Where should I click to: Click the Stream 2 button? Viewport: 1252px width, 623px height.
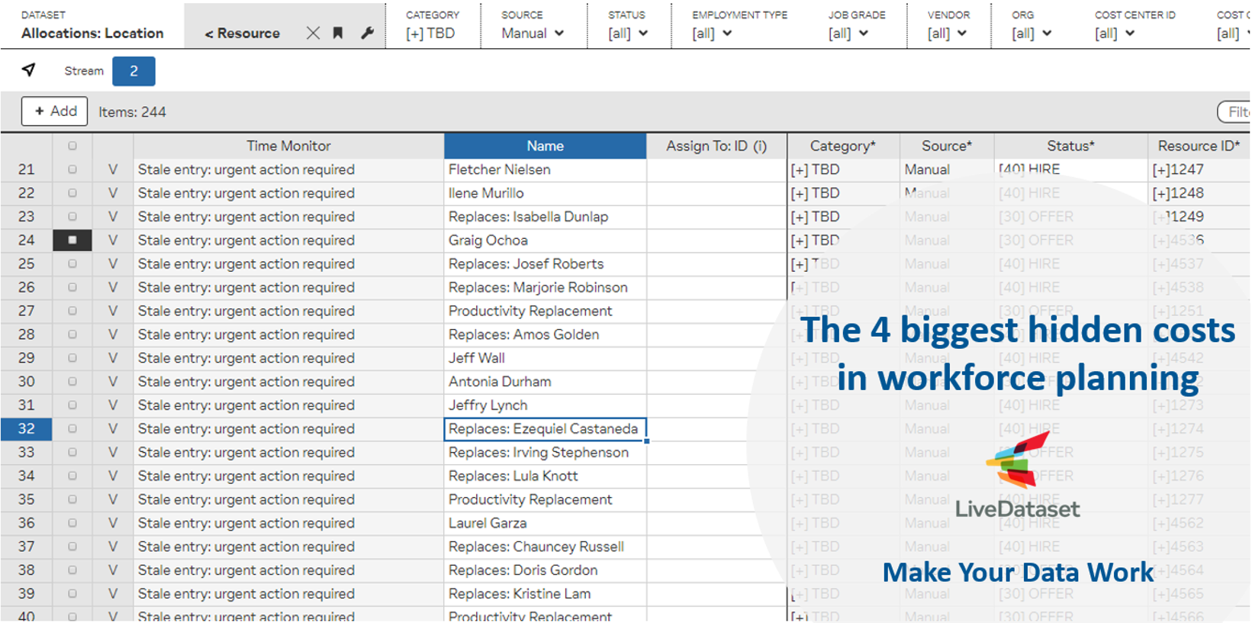[x=134, y=71]
